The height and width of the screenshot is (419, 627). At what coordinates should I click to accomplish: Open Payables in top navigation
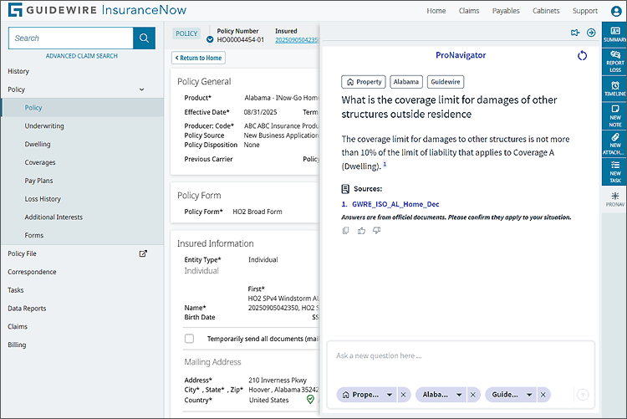coord(506,11)
